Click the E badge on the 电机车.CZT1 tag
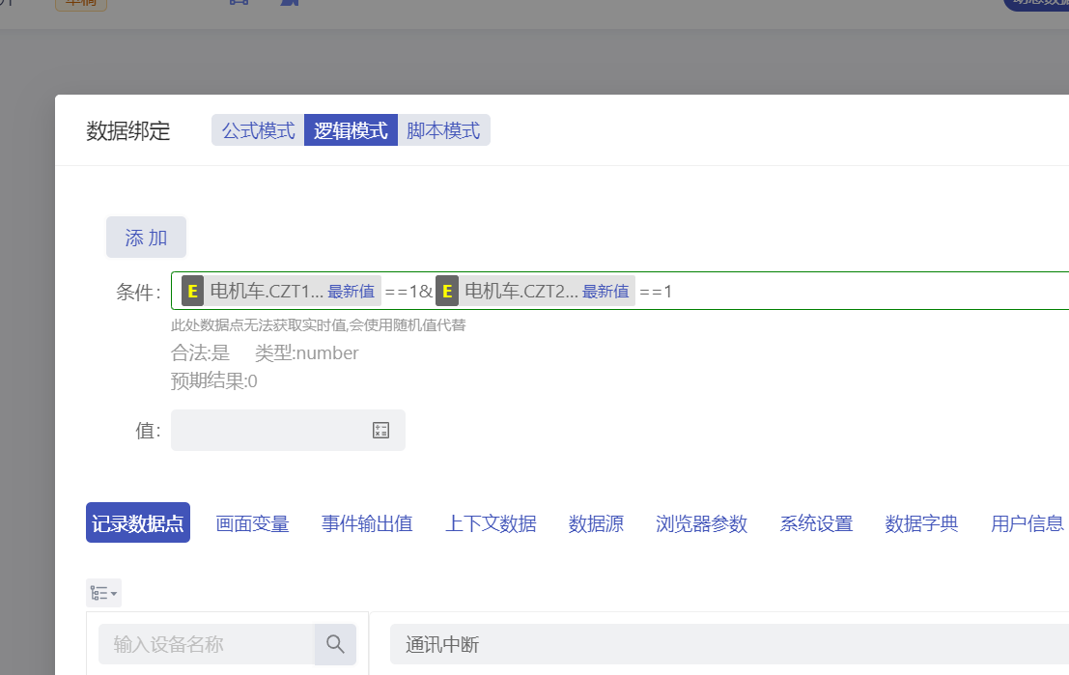The image size is (1069, 675). tap(192, 291)
